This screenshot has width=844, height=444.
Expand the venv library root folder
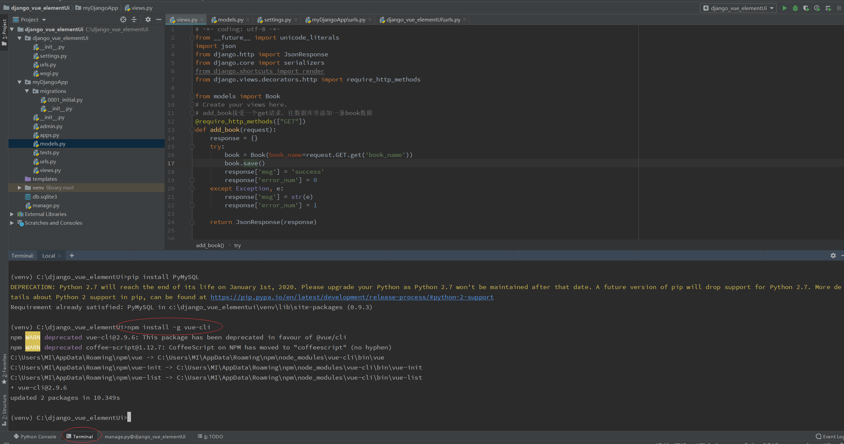pos(19,188)
